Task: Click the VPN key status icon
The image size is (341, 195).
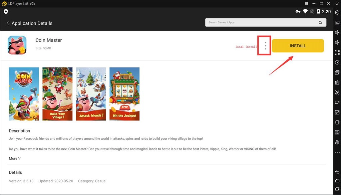Action: 298,12
